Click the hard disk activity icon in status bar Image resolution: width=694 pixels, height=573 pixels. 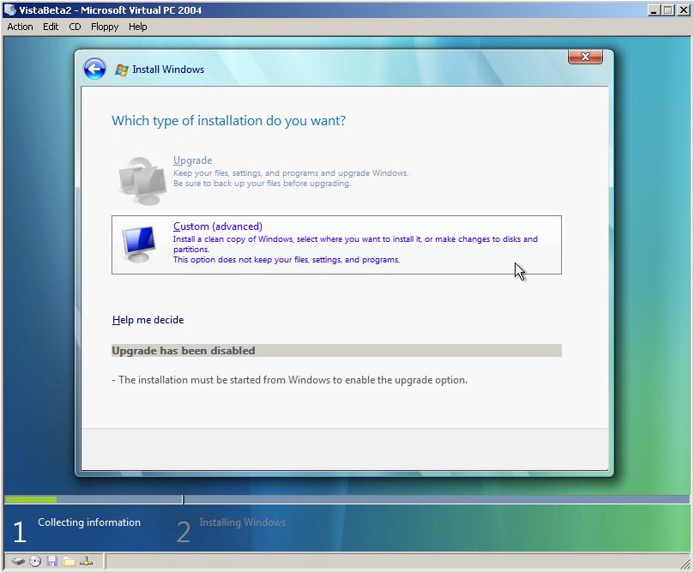coord(18,561)
